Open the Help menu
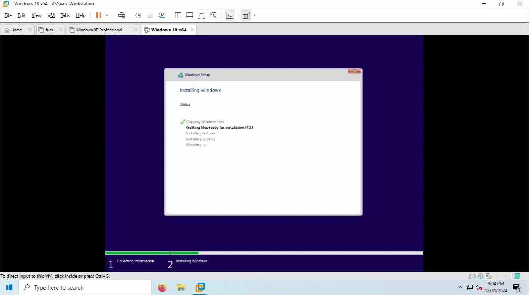Viewport: 529px width, 295px height. (81, 15)
